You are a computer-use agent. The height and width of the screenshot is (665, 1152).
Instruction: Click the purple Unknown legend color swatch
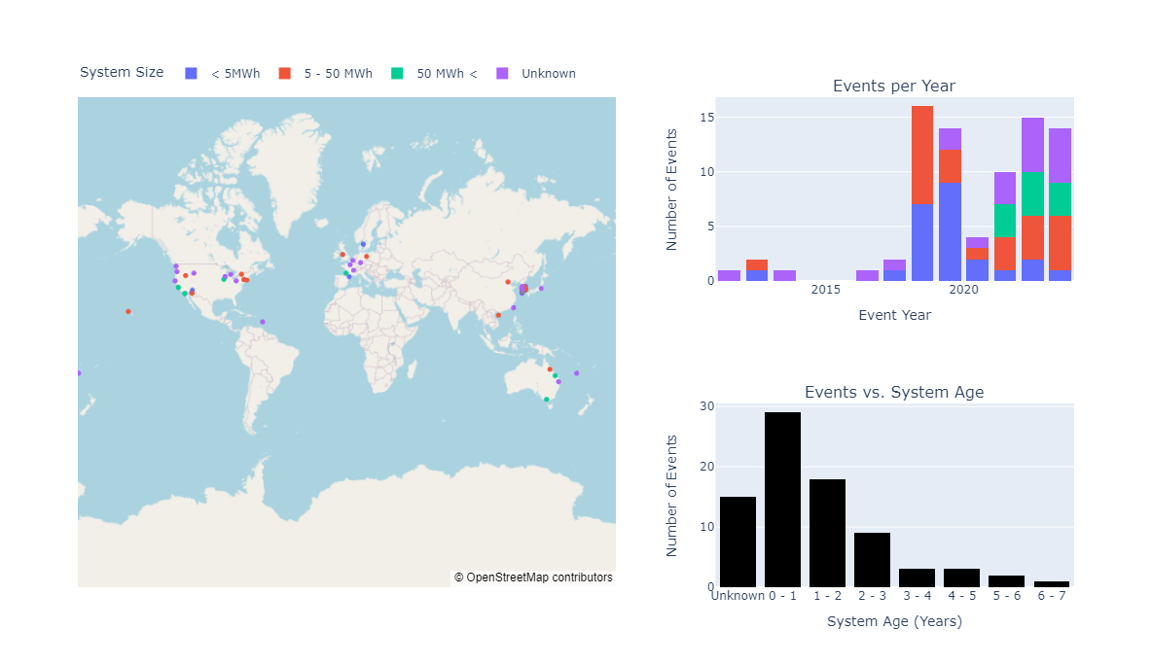click(503, 74)
